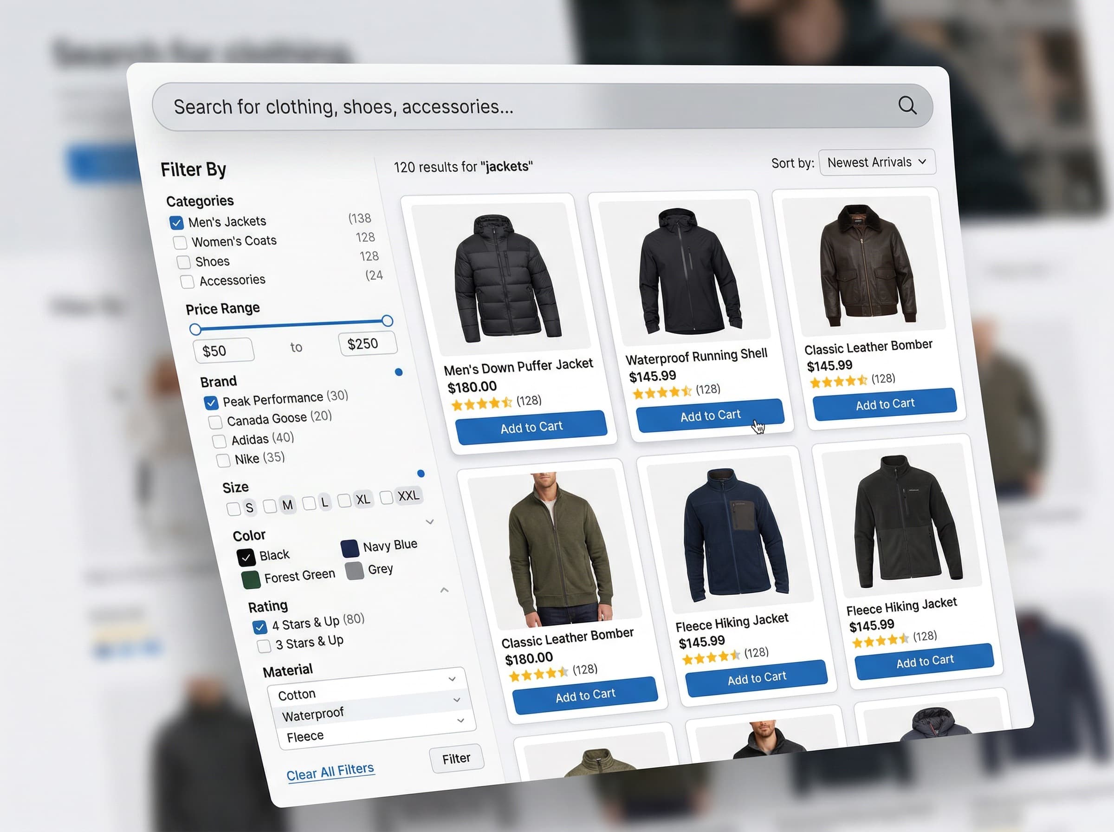Click the blue dot beside Brand

399,372
